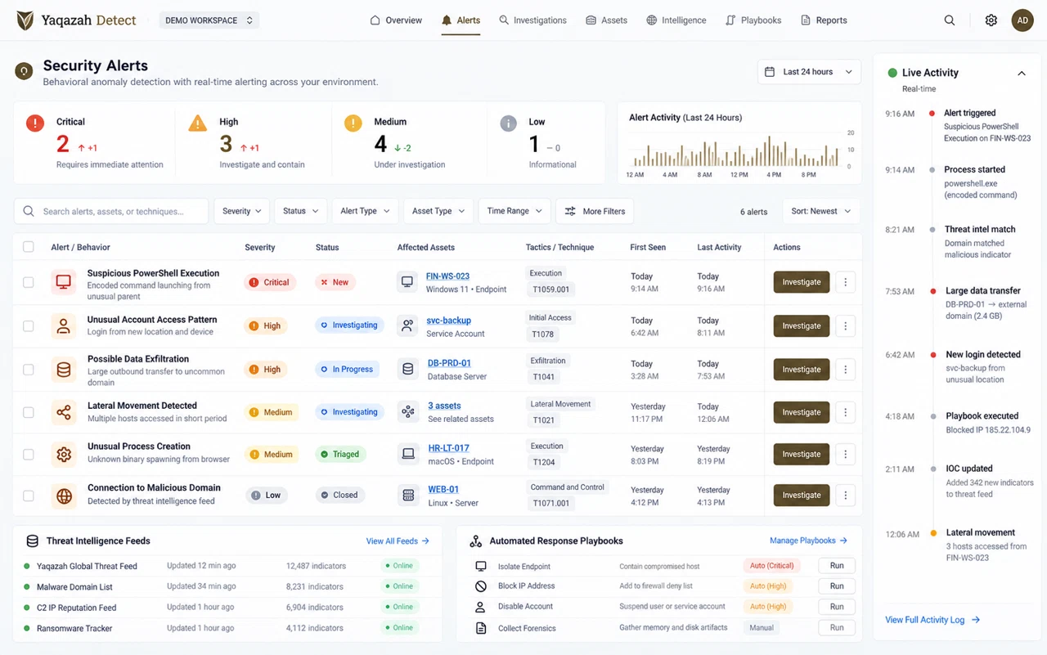This screenshot has height=655, width=1047.
Task: Open more actions for DB-PRD-01 alert row
Action: (845, 369)
